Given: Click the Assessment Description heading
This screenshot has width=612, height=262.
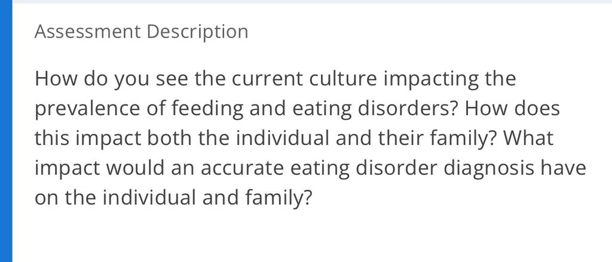Looking at the screenshot, I should click(x=141, y=32).
